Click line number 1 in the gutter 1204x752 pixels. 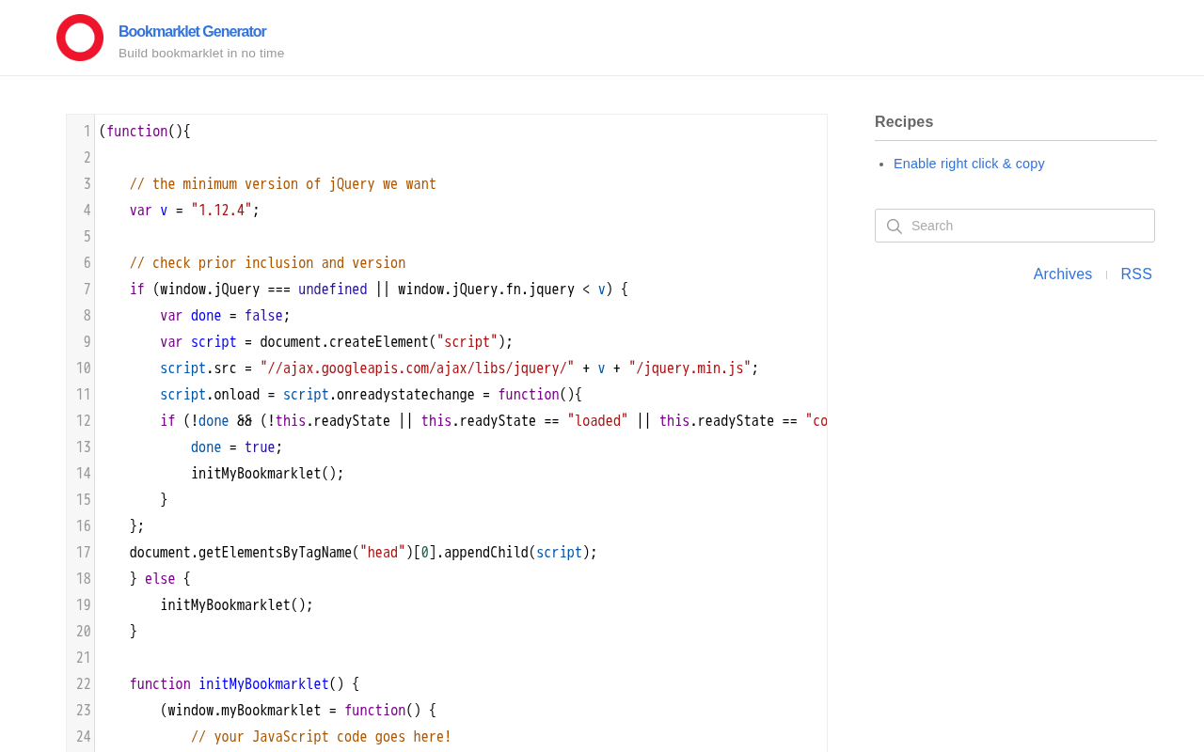coord(87,132)
